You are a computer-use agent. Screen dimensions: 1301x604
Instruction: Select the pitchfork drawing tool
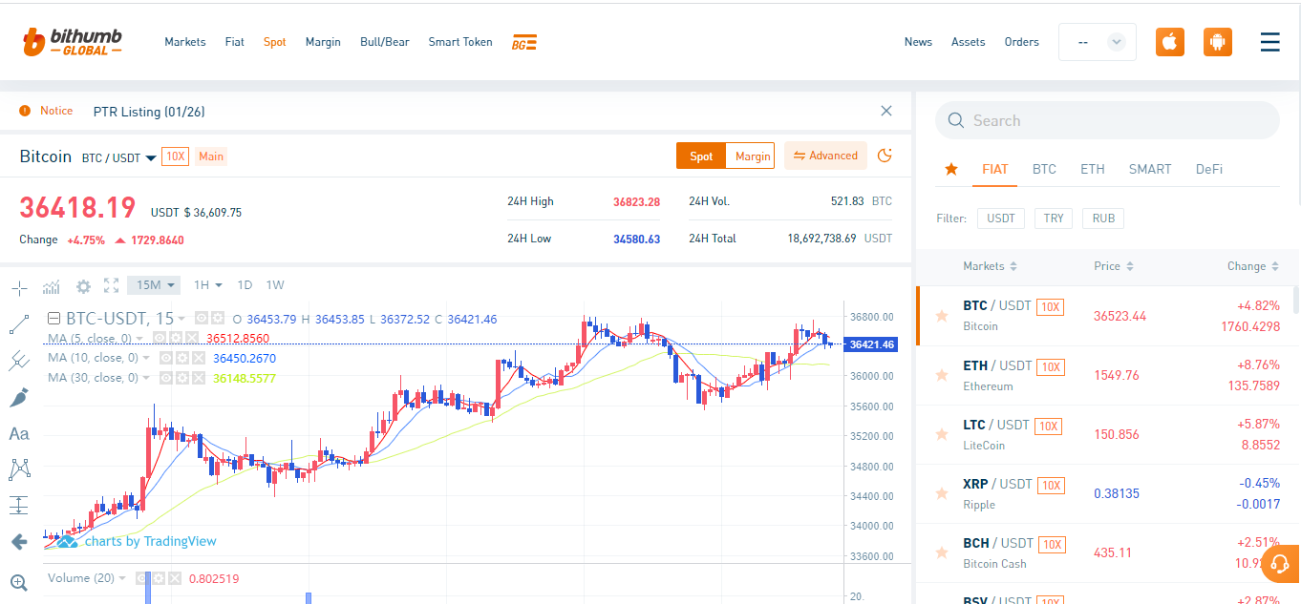click(19, 361)
